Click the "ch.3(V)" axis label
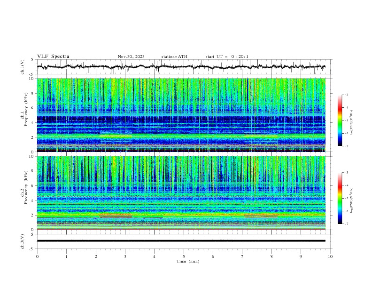 pyautogui.click(x=23, y=241)
